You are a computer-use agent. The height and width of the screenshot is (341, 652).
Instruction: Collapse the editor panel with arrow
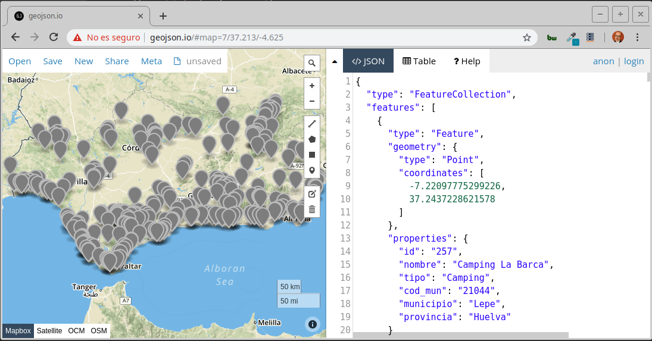[335, 61]
